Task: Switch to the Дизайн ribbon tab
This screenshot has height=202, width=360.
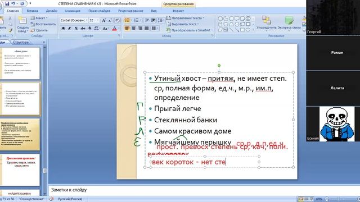Action: coord(51,11)
